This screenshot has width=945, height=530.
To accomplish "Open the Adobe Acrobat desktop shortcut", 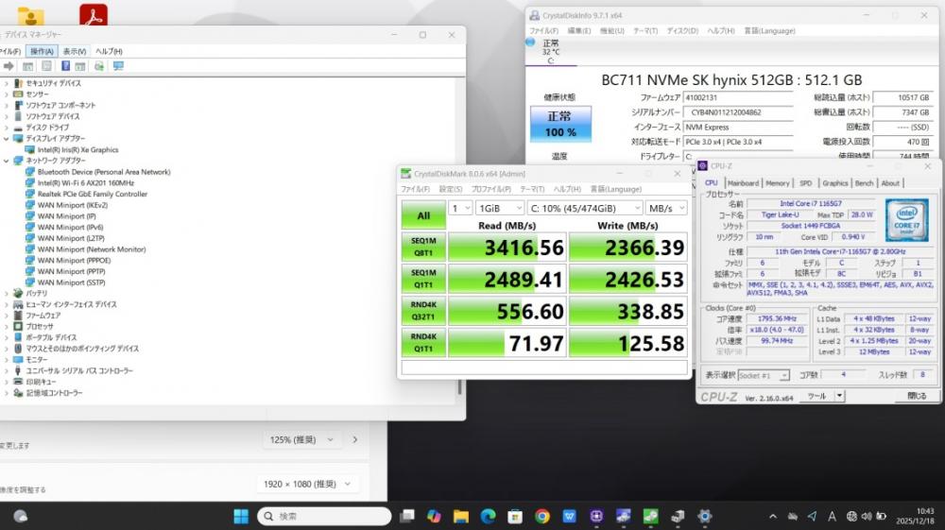I will (x=93, y=16).
